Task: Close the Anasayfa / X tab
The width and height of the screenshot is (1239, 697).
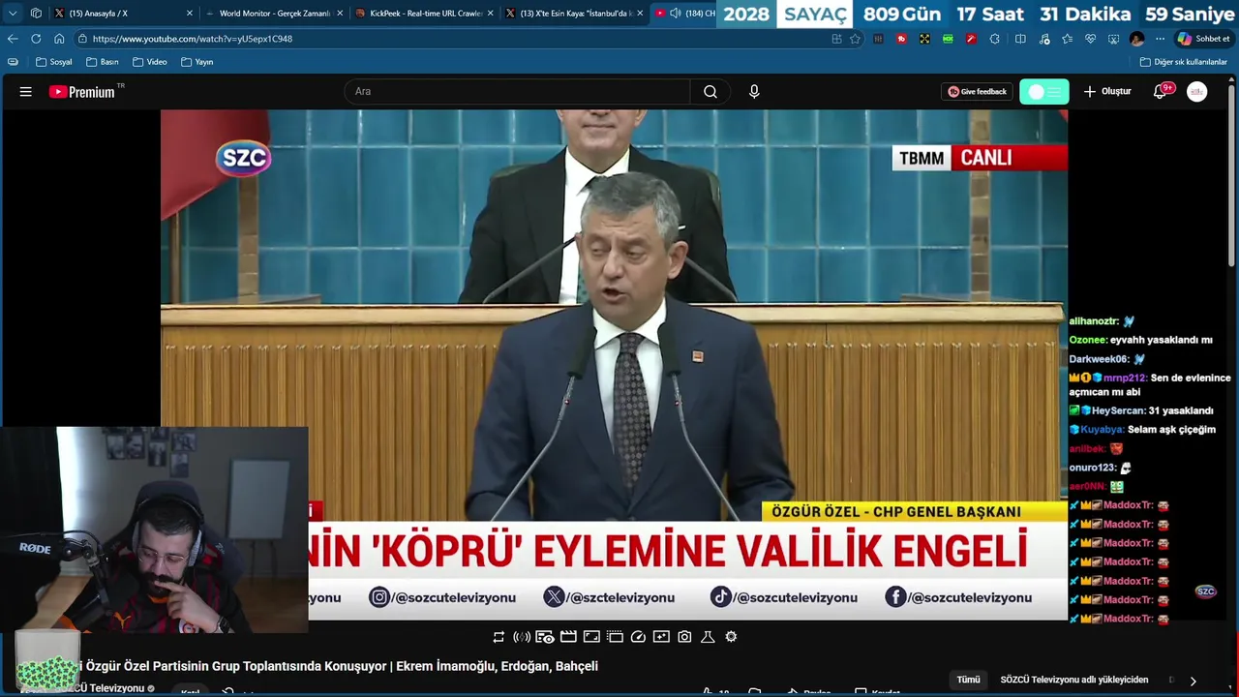Action: pos(190,14)
